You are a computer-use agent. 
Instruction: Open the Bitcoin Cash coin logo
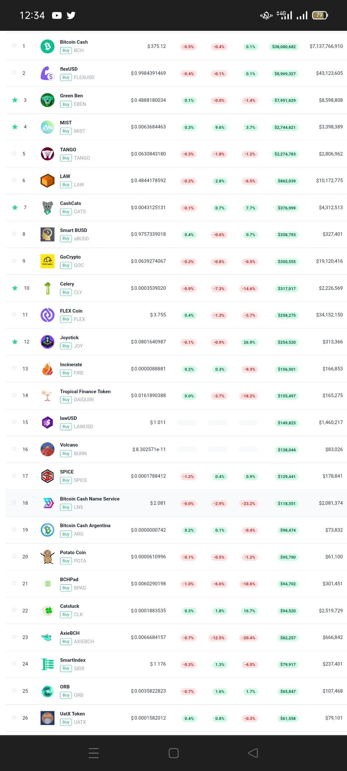pos(48,46)
